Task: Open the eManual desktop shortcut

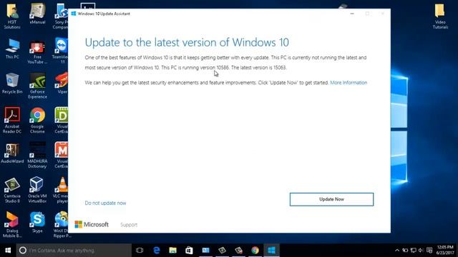Action: coord(37,14)
